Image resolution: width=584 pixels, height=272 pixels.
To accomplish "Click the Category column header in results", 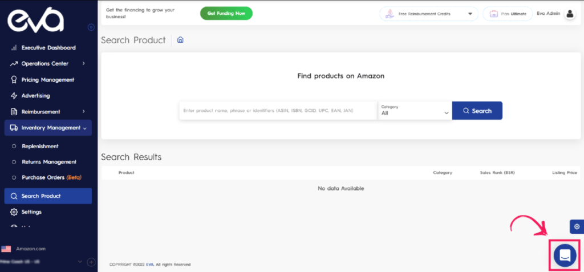I will [443, 173].
